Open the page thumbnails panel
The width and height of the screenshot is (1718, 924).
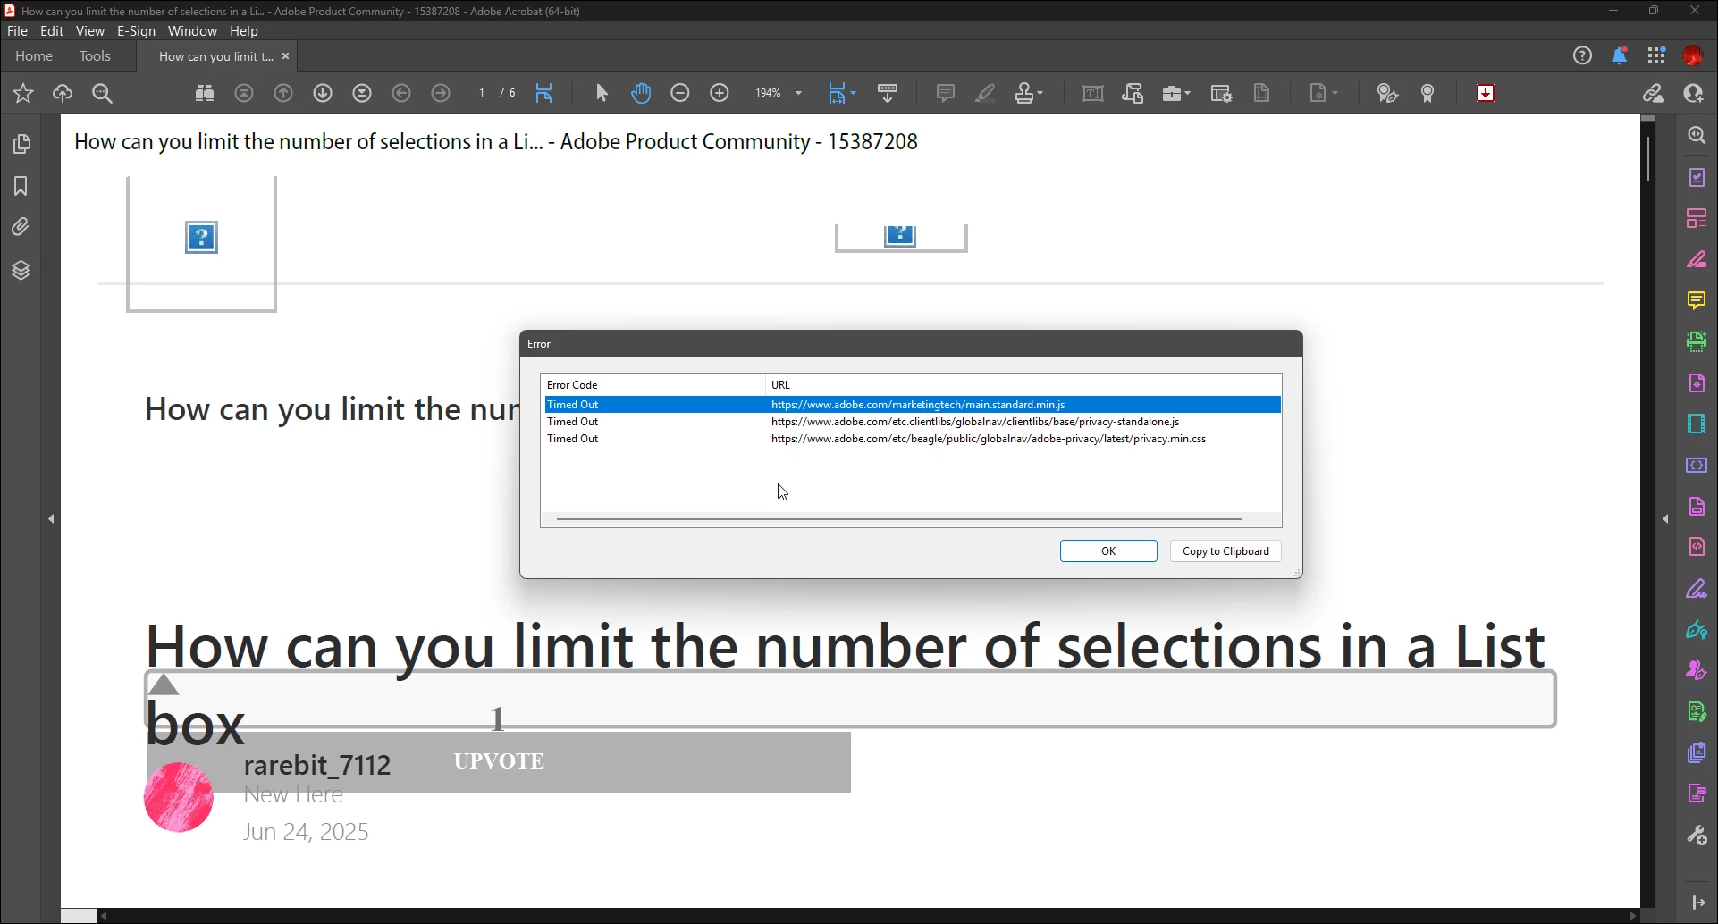[x=21, y=144]
